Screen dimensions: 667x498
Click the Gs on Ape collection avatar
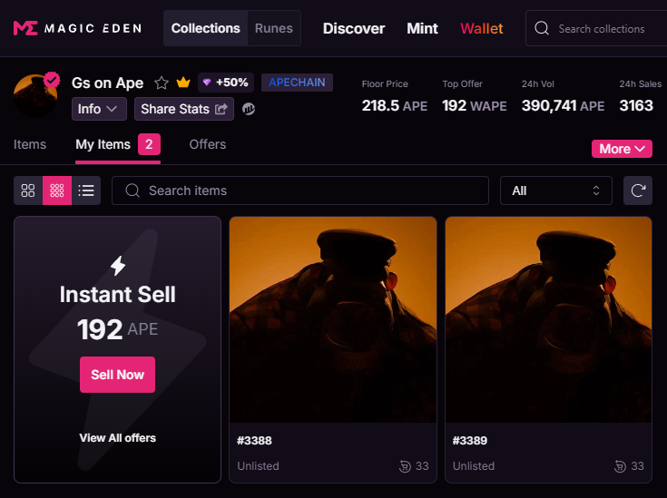(35, 95)
